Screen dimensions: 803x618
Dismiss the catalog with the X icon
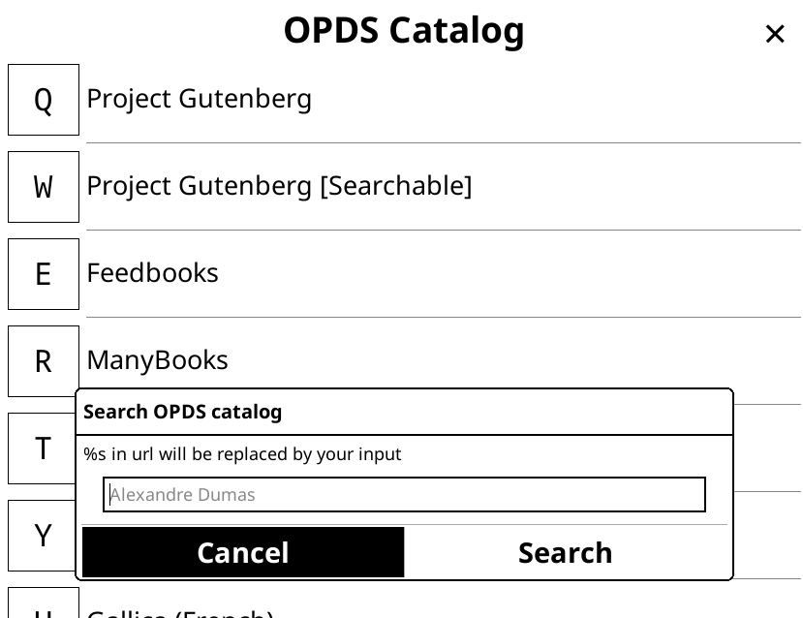[775, 34]
